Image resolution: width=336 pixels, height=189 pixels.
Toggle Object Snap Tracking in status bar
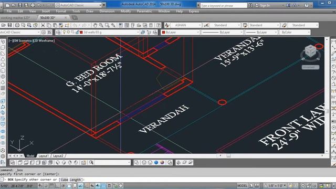pyautogui.click(x=80, y=186)
